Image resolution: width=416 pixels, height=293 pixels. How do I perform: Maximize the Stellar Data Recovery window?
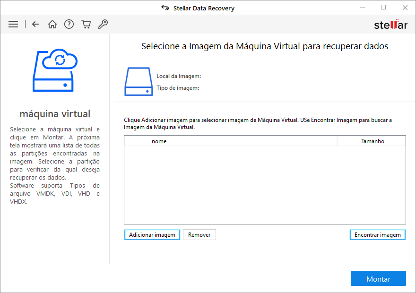[383, 8]
